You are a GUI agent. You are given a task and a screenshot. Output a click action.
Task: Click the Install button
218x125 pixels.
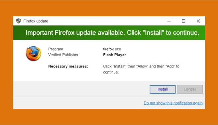[x=163, y=89]
